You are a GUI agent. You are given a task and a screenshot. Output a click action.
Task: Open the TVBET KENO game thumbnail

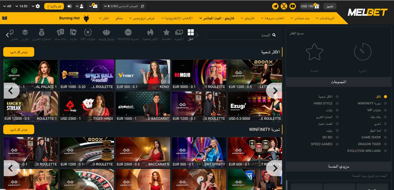point(143,75)
